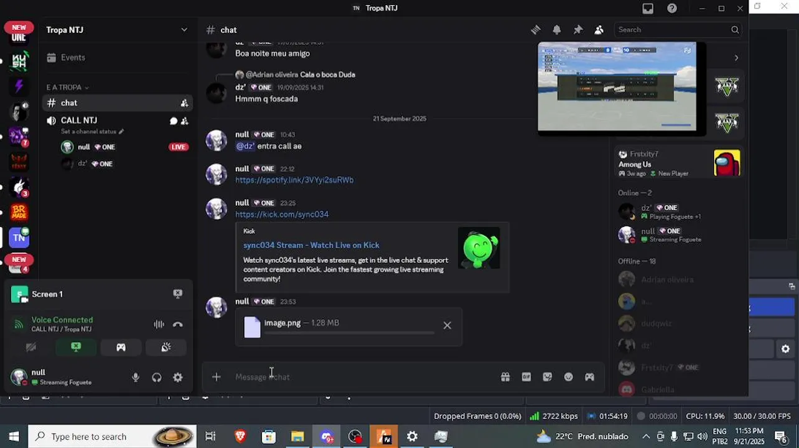Stop streaming icon beside Screen 1
Viewport: 799px width, 448px height.
click(x=178, y=294)
